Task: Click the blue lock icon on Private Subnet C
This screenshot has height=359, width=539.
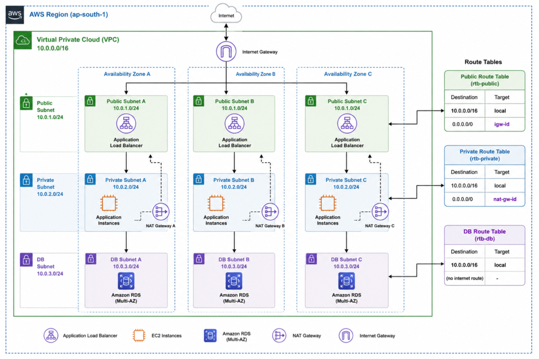Action: (311, 179)
